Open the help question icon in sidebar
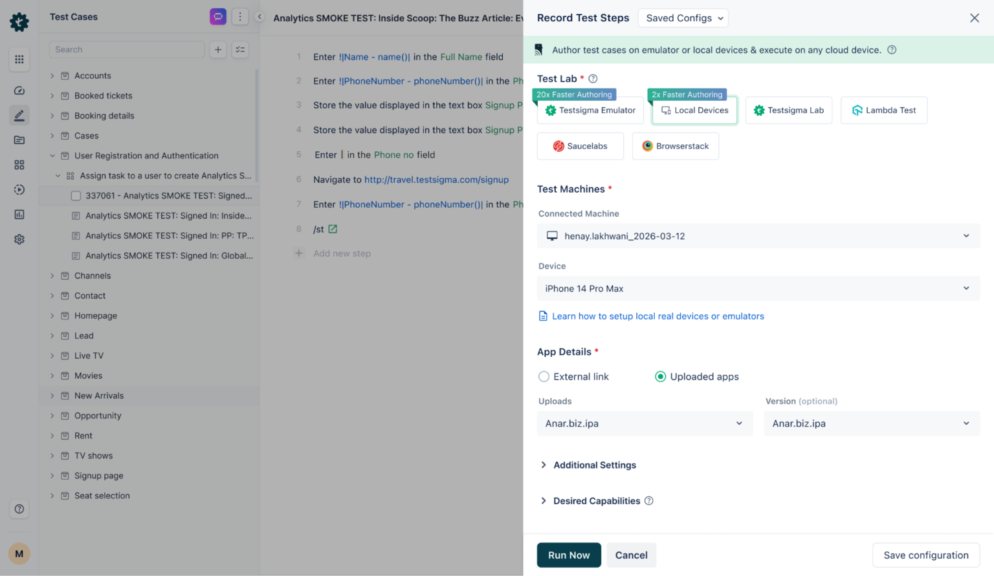The width and height of the screenshot is (994, 576). [19, 509]
